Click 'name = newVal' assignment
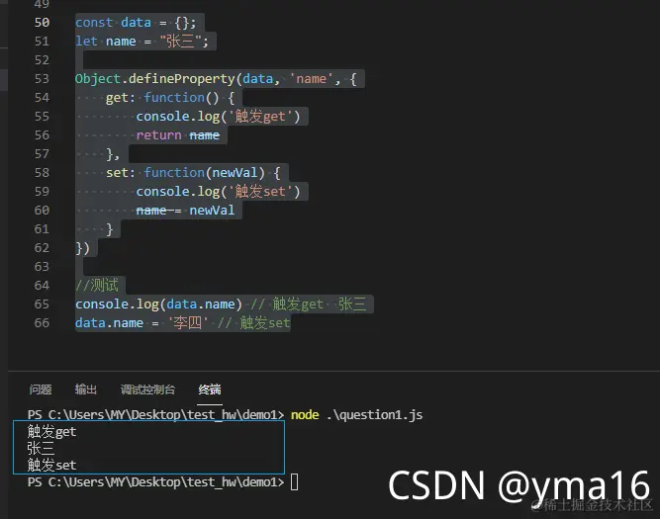Viewport: 660px width, 519px height. [x=185, y=211]
